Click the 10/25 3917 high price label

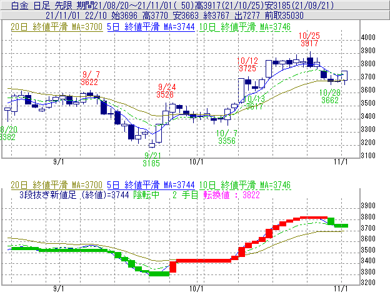coord(309,39)
